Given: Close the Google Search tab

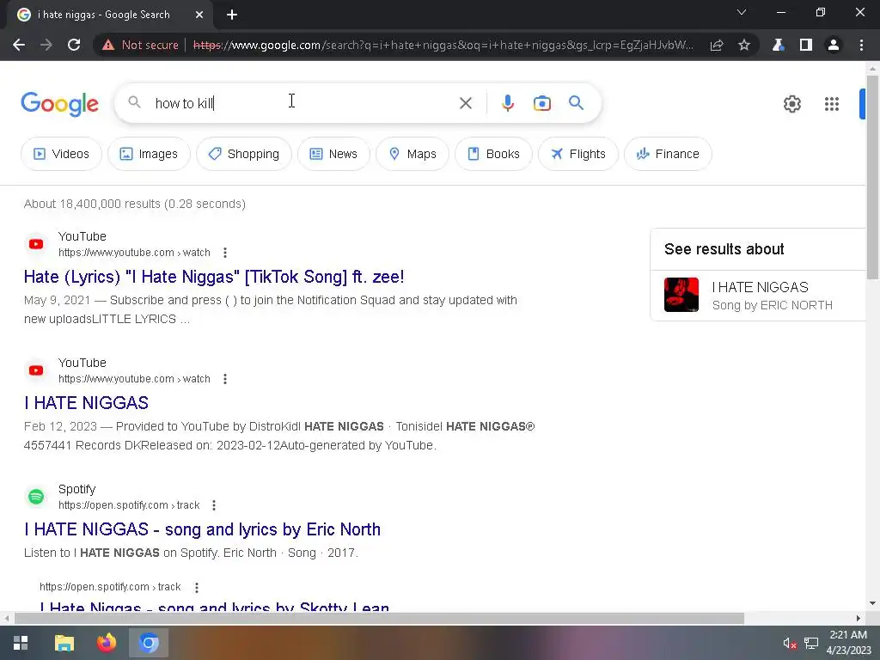Looking at the screenshot, I should [x=199, y=15].
